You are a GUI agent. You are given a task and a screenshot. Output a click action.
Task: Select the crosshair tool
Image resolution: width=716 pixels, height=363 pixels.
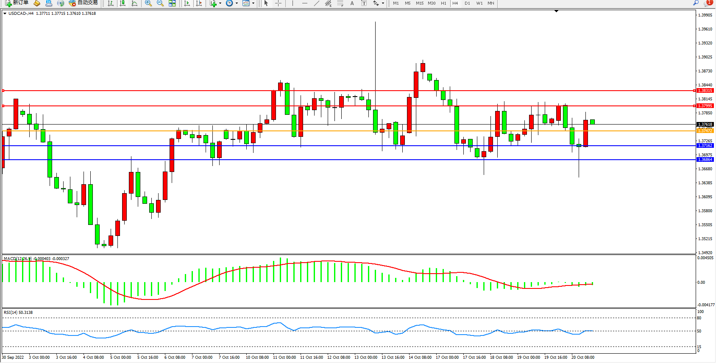coord(278,3)
